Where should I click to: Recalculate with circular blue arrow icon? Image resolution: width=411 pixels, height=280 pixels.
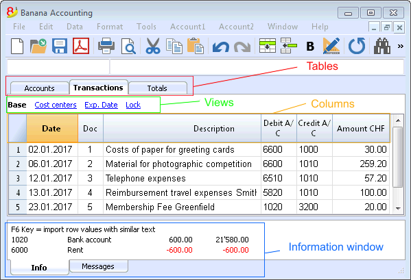pos(357,46)
